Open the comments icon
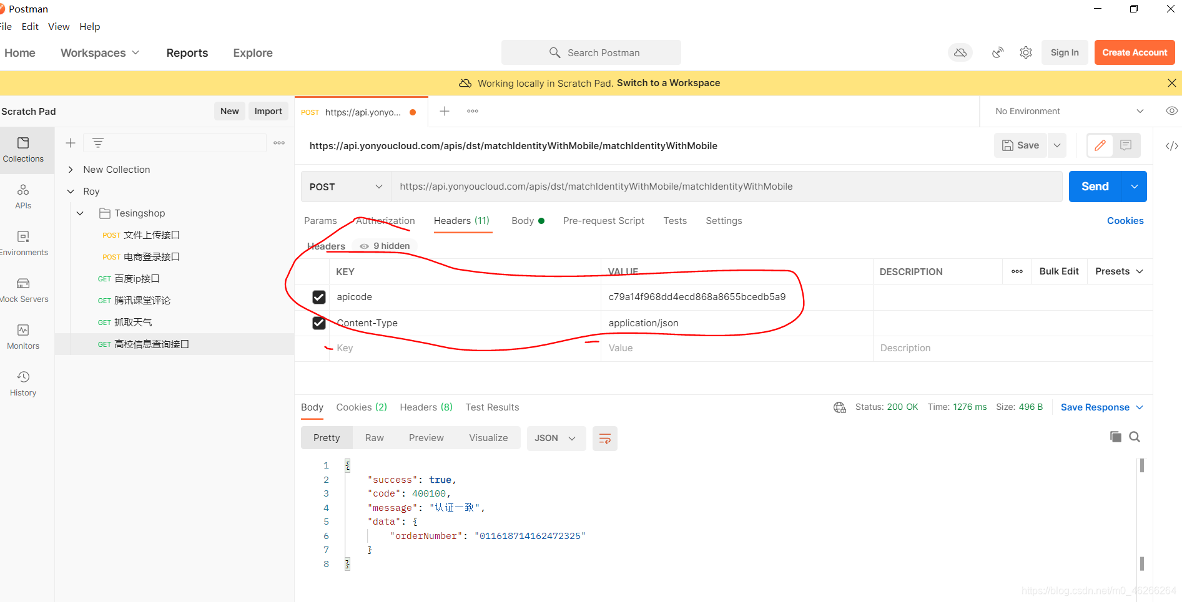This screenshot has height=602, width=1182. coord(1126,145)
